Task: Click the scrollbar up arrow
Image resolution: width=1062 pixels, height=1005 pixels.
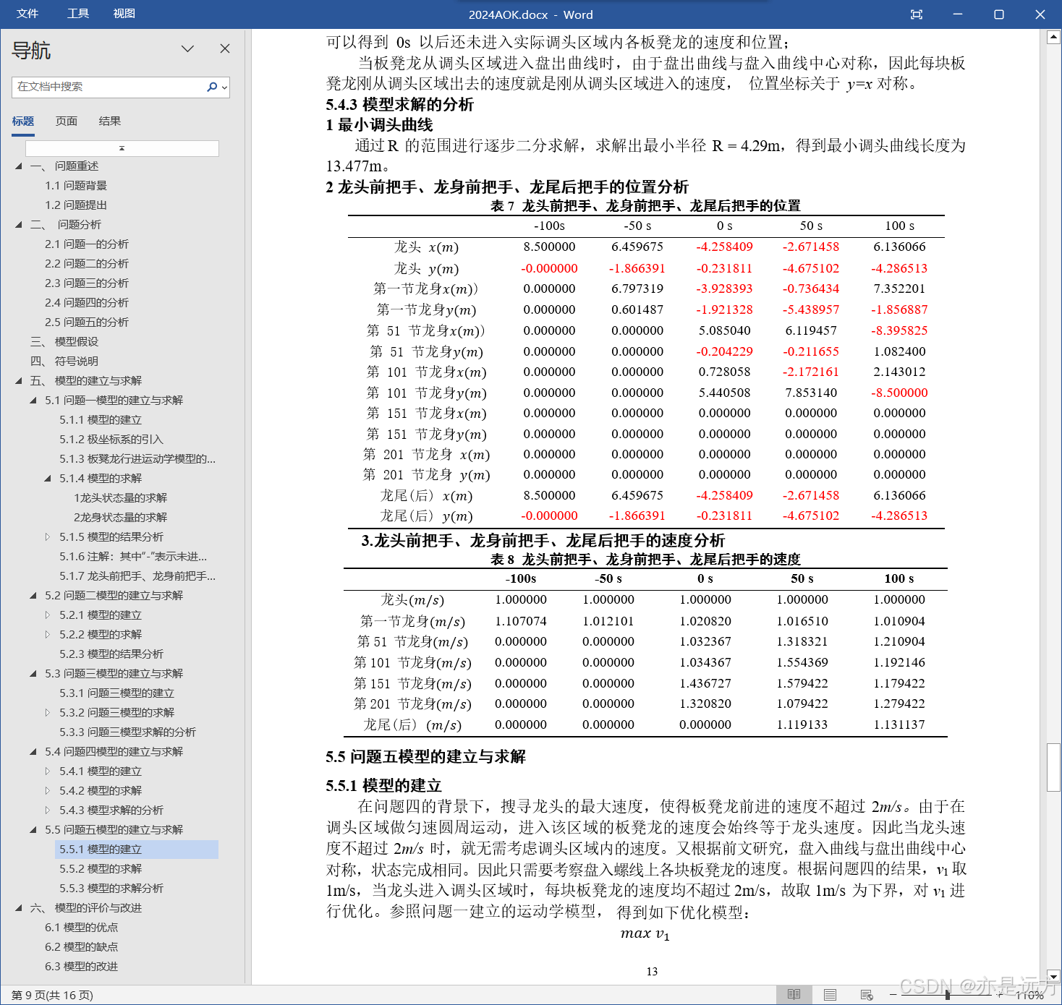Action: [1054, 37]
